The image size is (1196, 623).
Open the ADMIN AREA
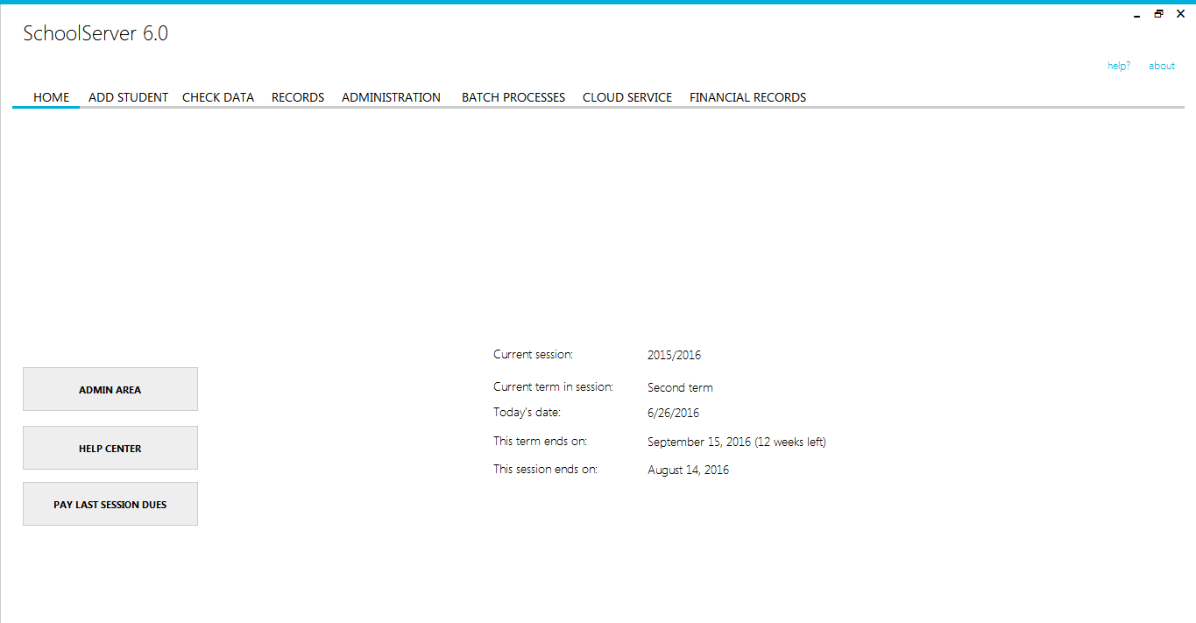(110, 388)
